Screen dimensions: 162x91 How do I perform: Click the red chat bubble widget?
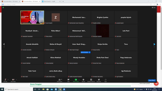coord(156,83)
